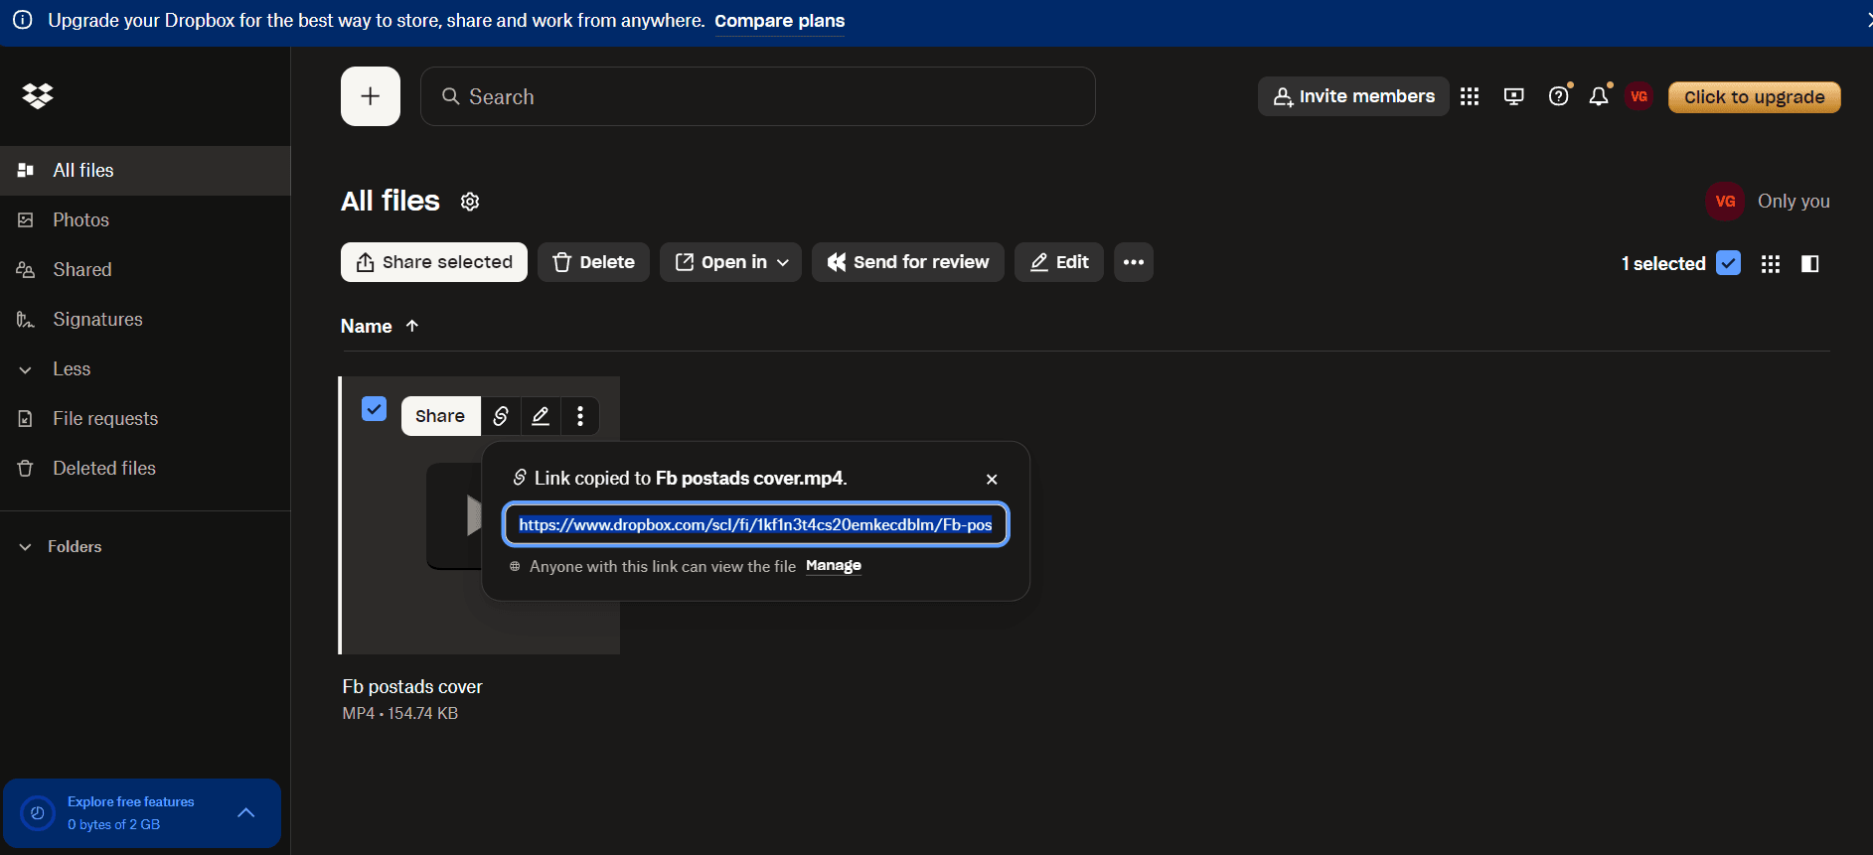Uncheck the Fb postads cover file checkbox
Viewport: 1873px width, 855px height.
pos(374,409)
